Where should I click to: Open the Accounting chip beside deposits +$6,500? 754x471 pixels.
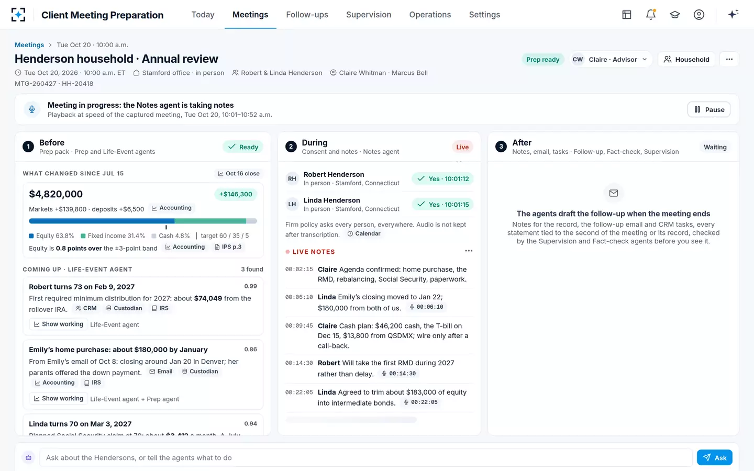click(172, 208)
